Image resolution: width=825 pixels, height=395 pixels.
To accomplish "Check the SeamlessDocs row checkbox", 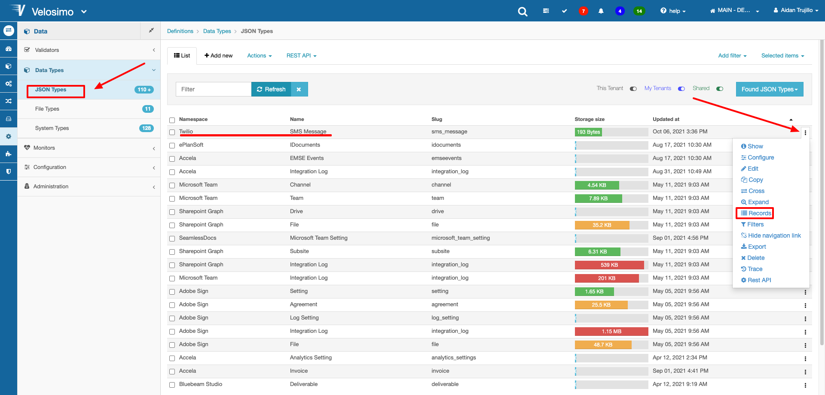I will [172, 239].
